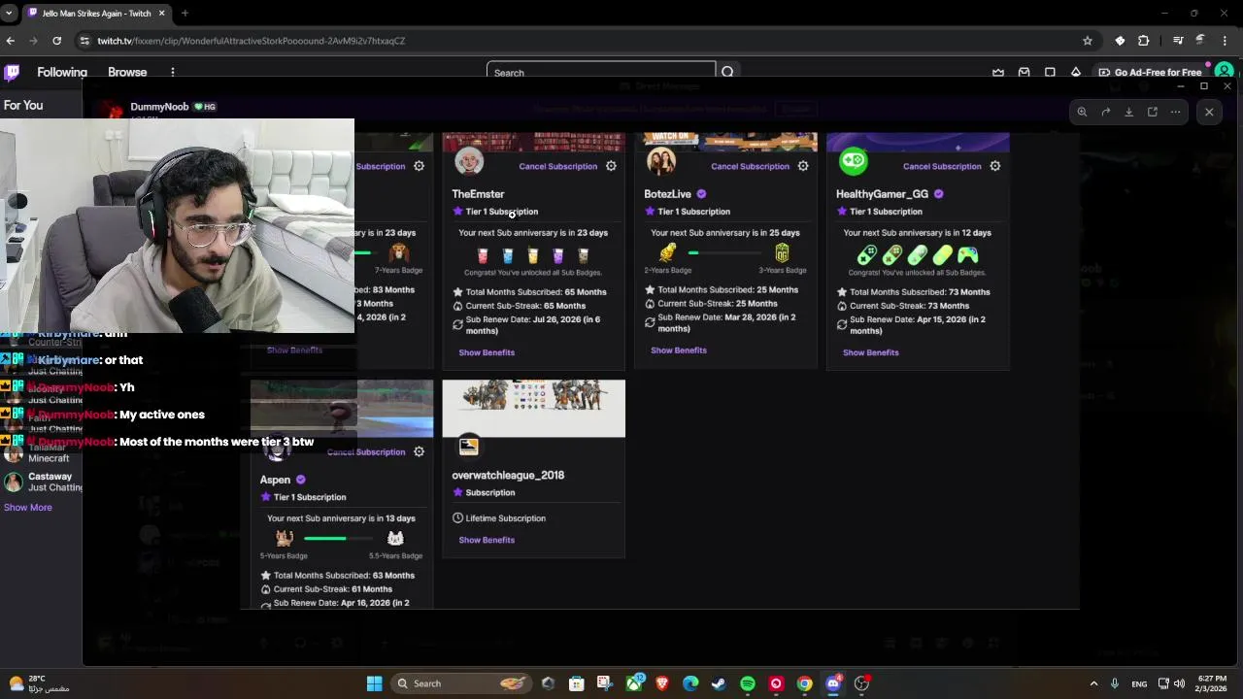Cancel the HealthyGamer_GG subscription

coord(942,166)
